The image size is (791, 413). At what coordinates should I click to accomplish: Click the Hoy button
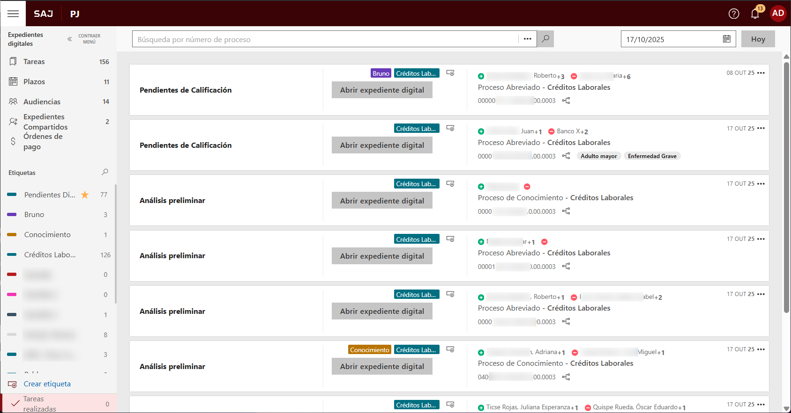(758, 39)
